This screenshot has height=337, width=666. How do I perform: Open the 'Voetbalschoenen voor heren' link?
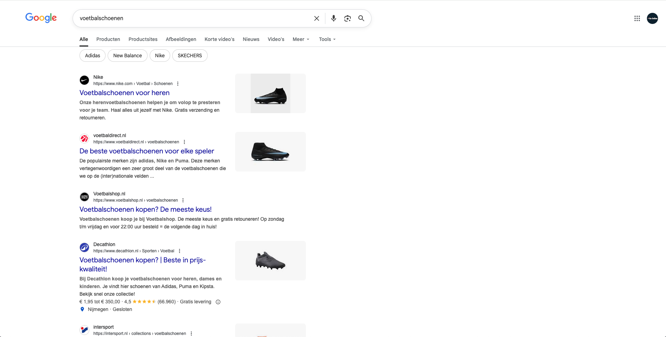point(124,93)
